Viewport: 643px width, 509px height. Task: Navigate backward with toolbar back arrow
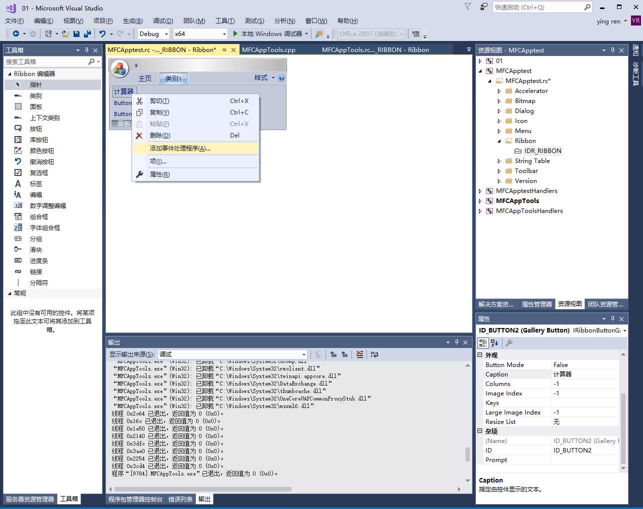(x=16, y=33)
